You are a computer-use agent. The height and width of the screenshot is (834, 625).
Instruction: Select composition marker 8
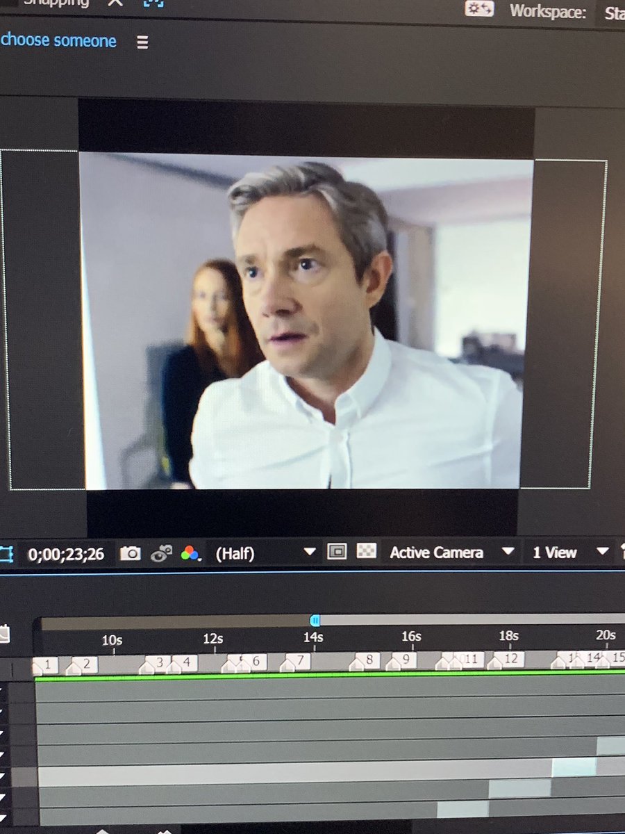365,660
